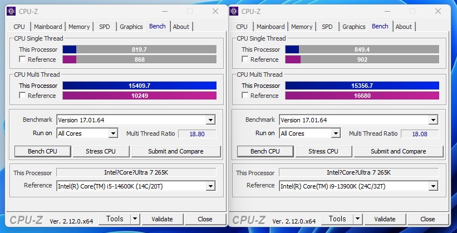Click version text Ver. 2.12.0.x64 in right window
457x233 pixels.
(x=294, y=221)
